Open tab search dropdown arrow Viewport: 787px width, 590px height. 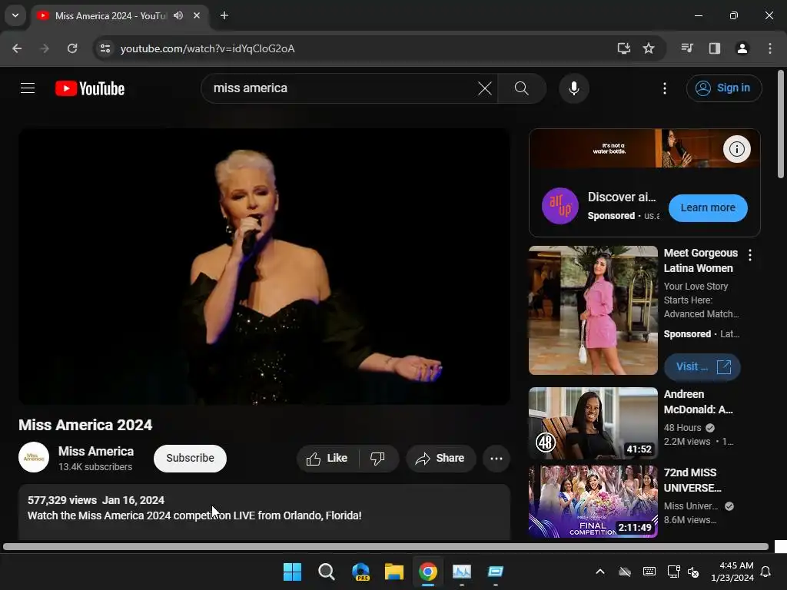coord(15,15)
